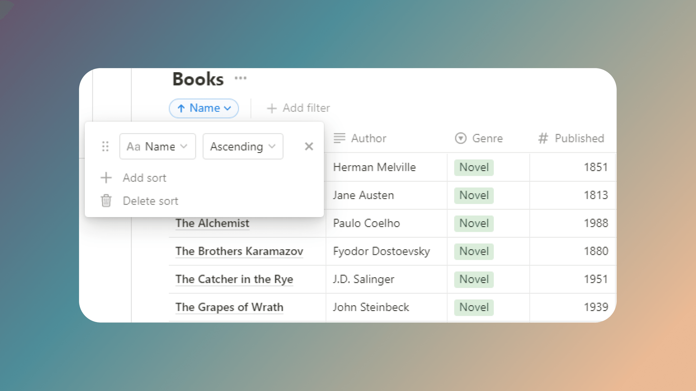Click the drag handle on the sort rule

tap(106, 146)
